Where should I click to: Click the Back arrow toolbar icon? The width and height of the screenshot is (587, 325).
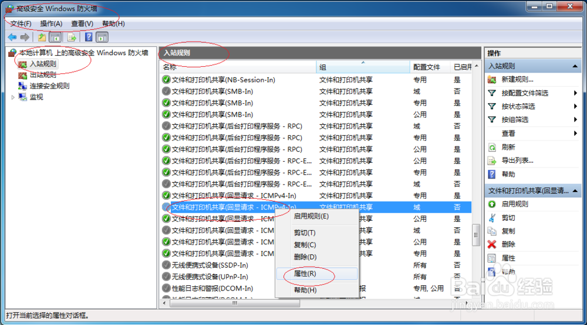[x=12, y=37]
